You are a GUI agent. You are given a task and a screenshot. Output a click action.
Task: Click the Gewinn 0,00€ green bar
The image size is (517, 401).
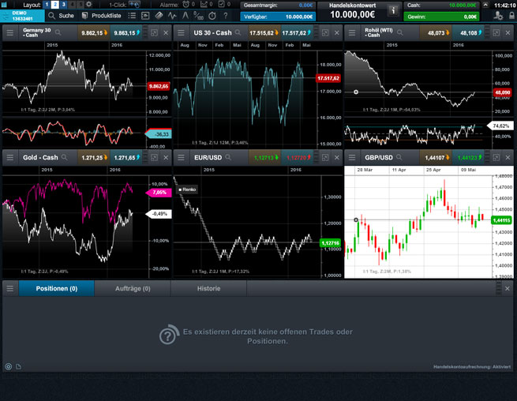[x=441, y=17]
